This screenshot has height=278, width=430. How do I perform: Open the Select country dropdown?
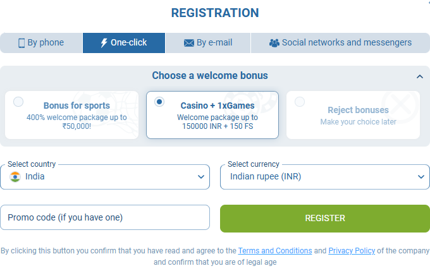coord(104,177)
